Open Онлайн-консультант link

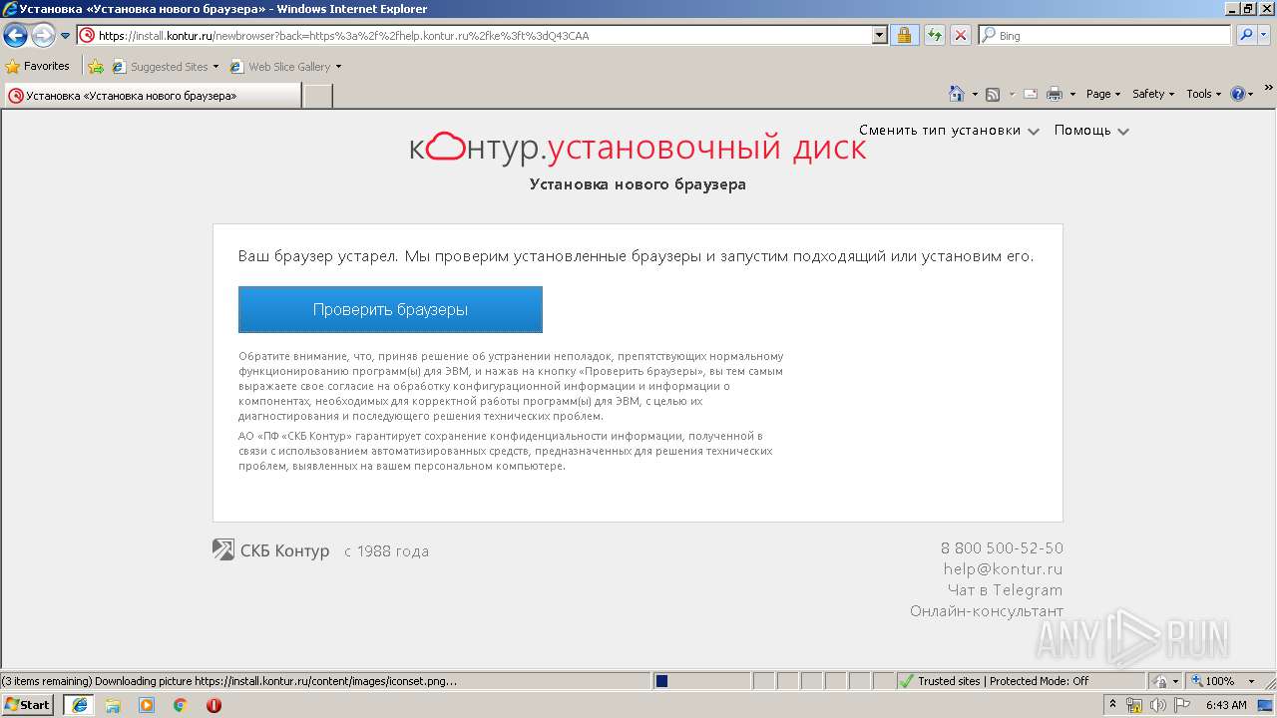point(987,611)
